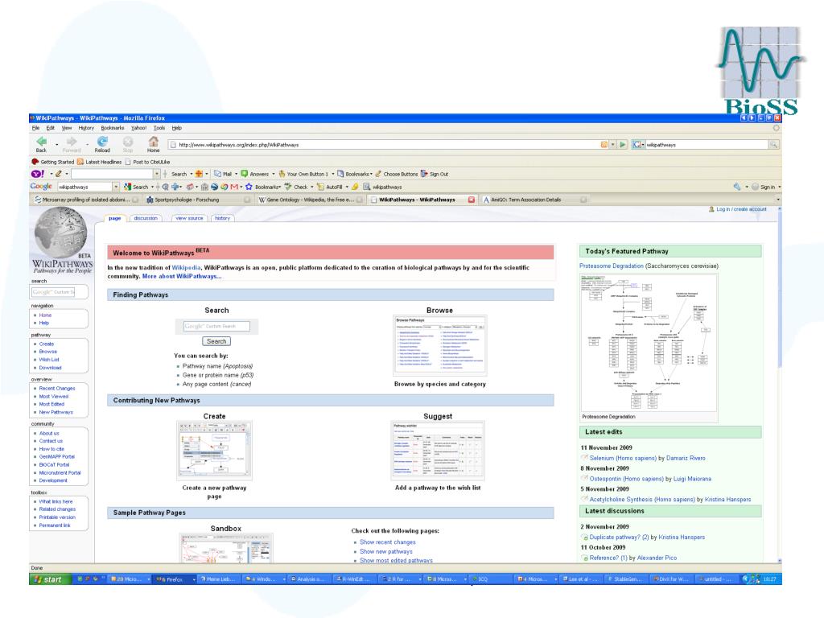824x618 pixels.
Task: Click the sidebar Google Custom Search field
Action: coord(53,292)
